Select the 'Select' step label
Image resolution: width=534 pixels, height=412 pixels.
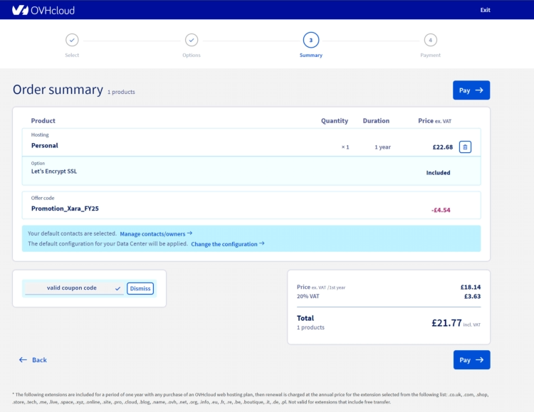[x=72, y=56]
